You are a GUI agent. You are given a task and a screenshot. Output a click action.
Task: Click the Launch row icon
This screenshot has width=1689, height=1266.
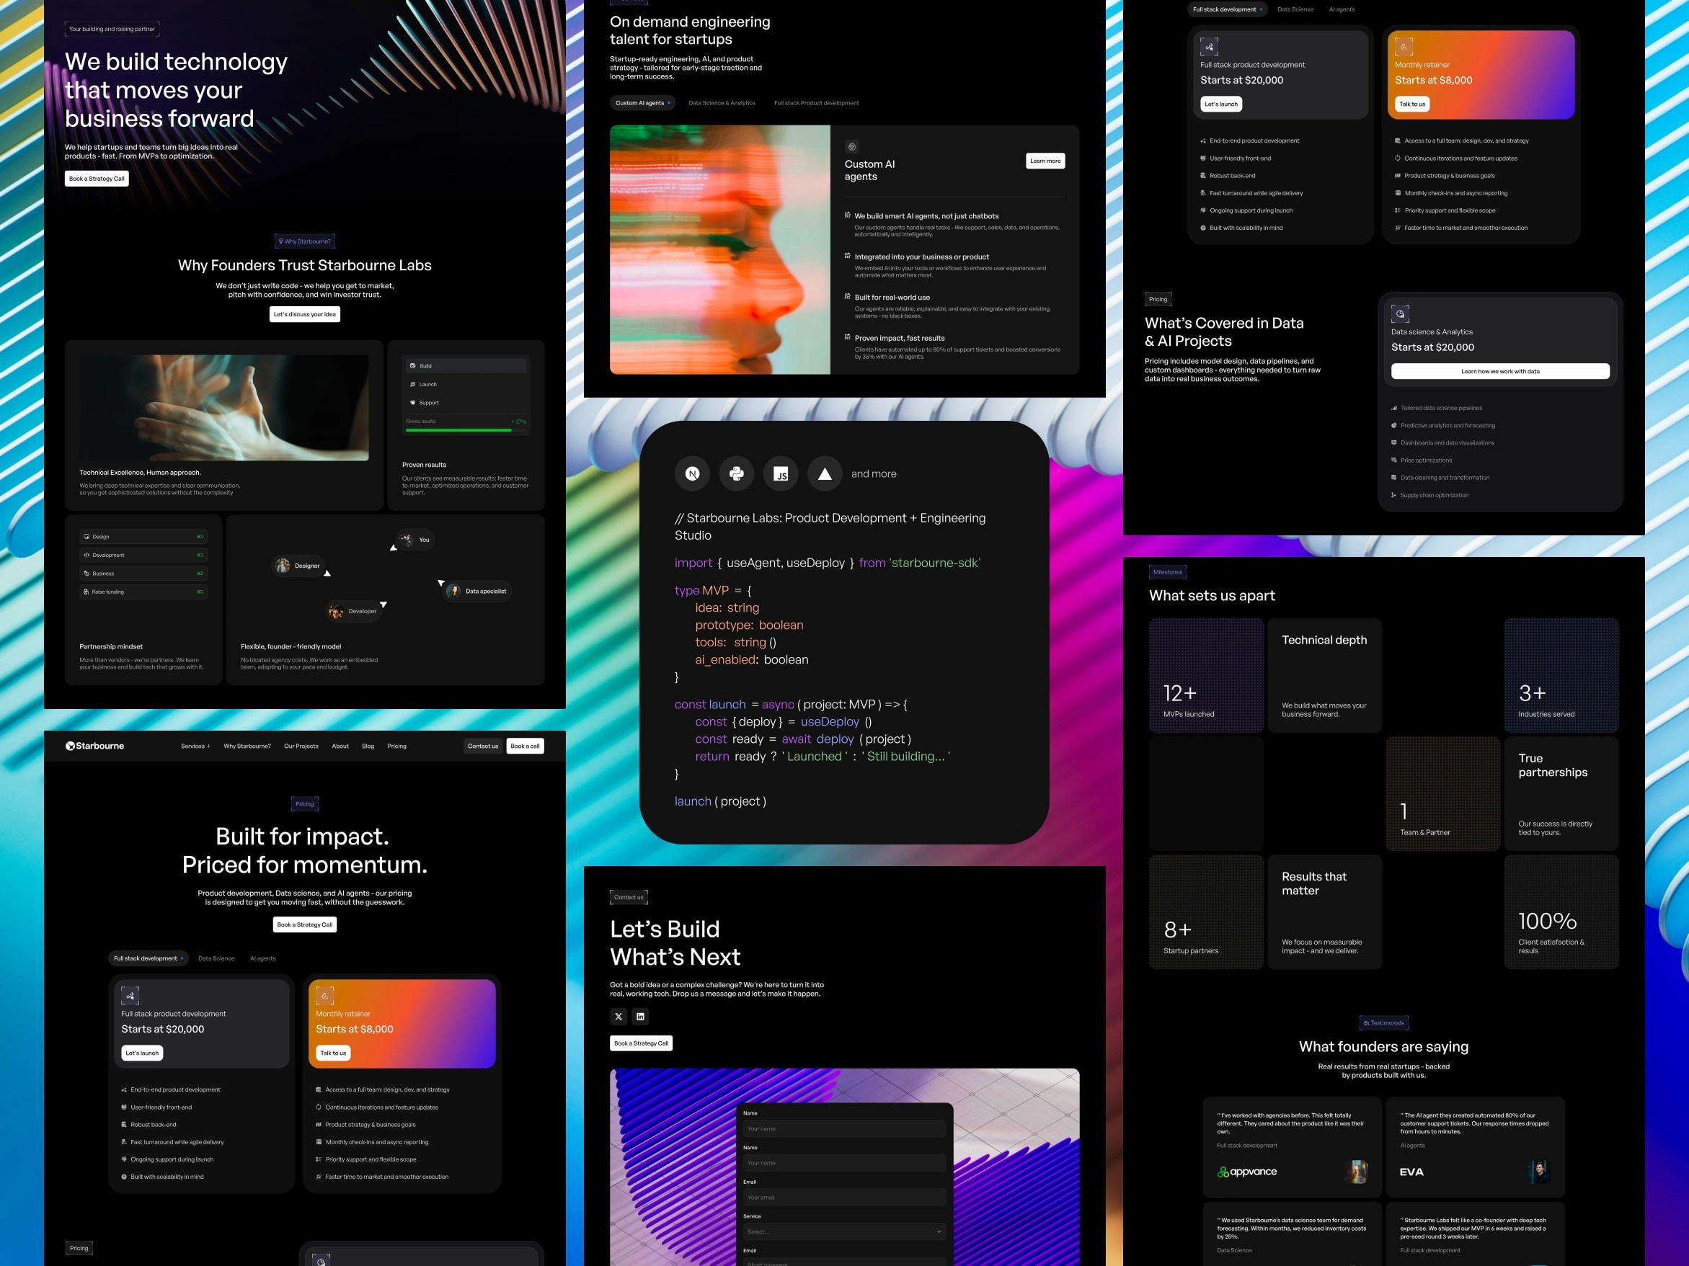[412, 384]
